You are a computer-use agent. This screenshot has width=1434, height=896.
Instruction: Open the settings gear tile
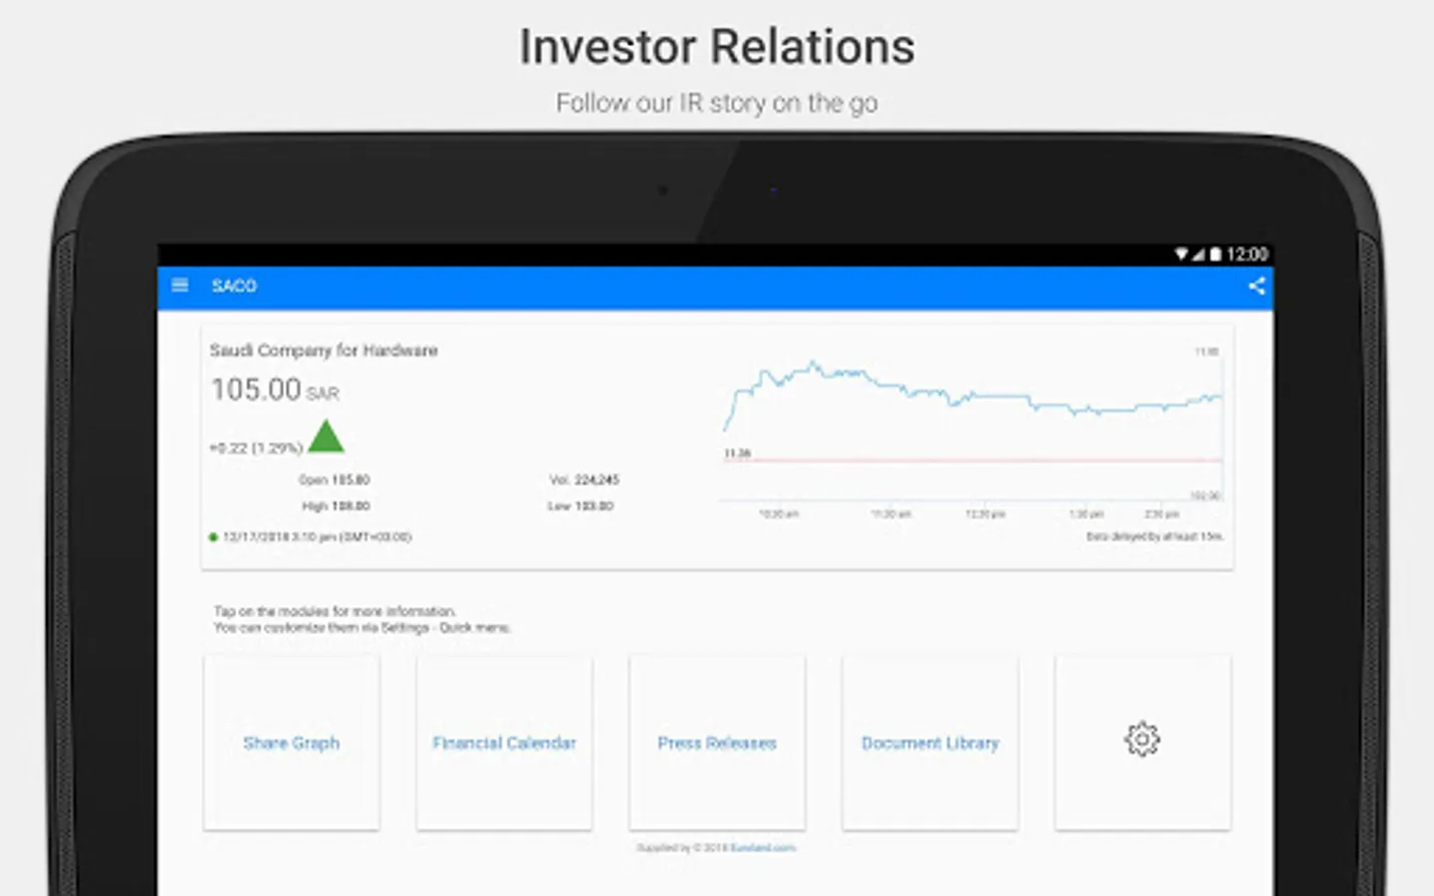pos(1142,742)
